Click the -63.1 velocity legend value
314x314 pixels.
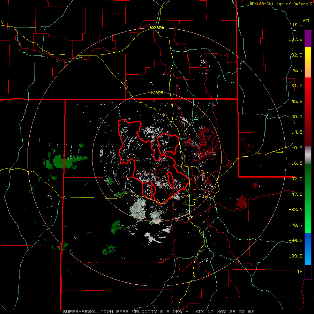pyautogui.click(x=296, y=210)
